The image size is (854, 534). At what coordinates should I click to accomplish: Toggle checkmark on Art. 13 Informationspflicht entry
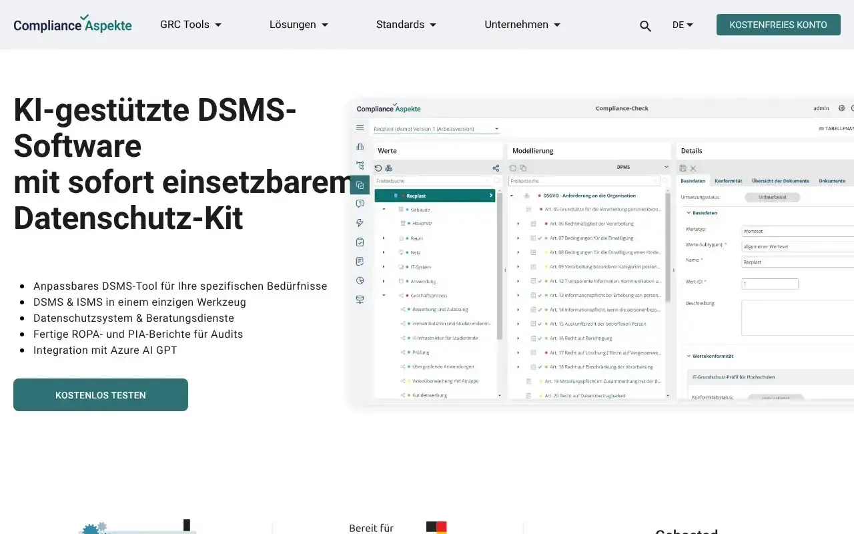coord(540,295)
